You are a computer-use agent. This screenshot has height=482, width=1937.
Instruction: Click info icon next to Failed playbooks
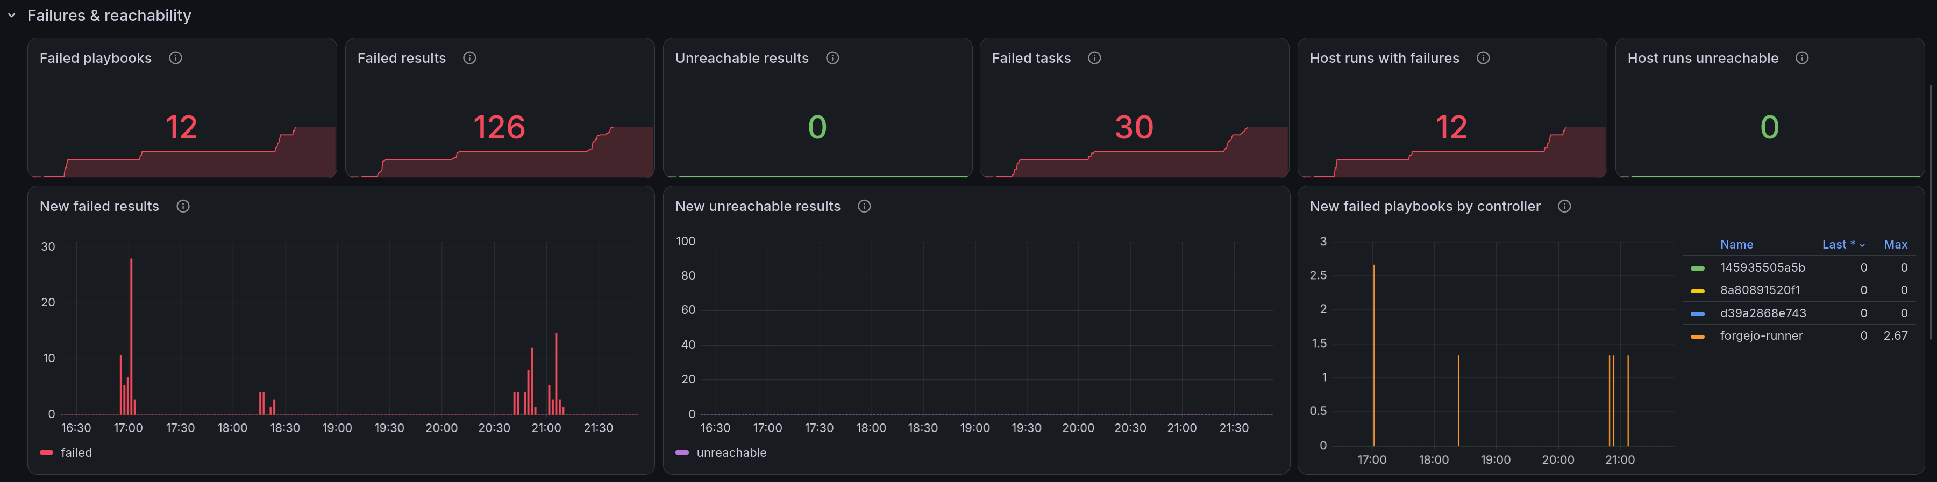coord(175,58)
